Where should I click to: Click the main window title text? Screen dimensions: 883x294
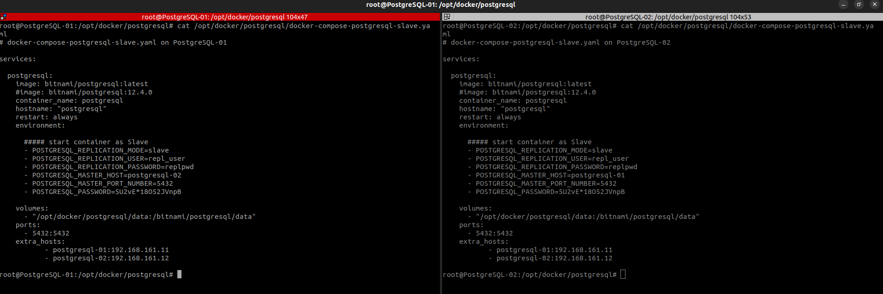coord(441,5)
